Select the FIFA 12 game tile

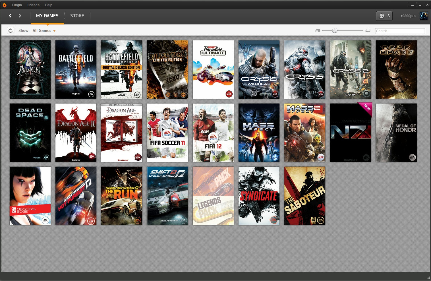213,133
